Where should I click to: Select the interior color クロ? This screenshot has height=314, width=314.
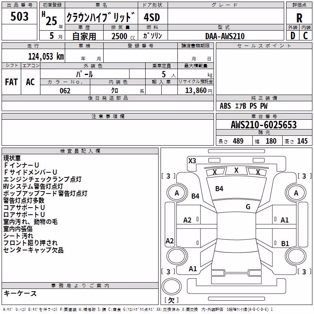(x=115, y=91)
